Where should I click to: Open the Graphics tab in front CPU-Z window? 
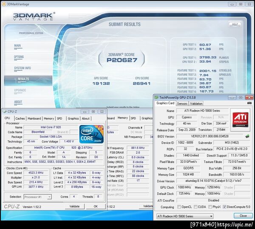tap(73, 119)
